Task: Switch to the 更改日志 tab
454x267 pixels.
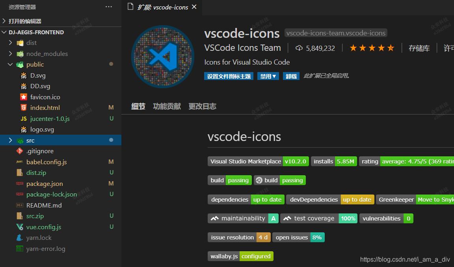Action: [x=203, y=106]
